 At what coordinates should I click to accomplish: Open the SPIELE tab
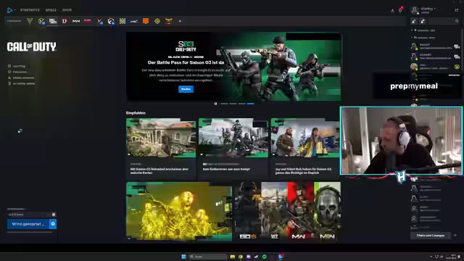coord(51,10)
